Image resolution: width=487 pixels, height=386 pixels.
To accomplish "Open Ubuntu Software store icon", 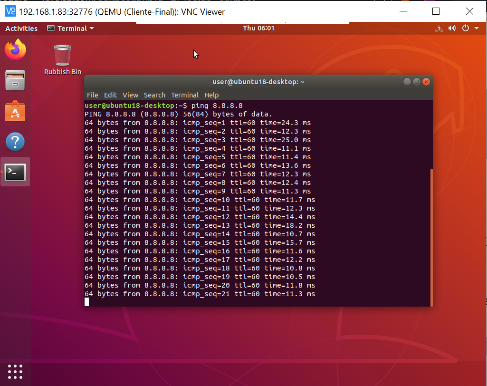I will (x=15, y=111).
